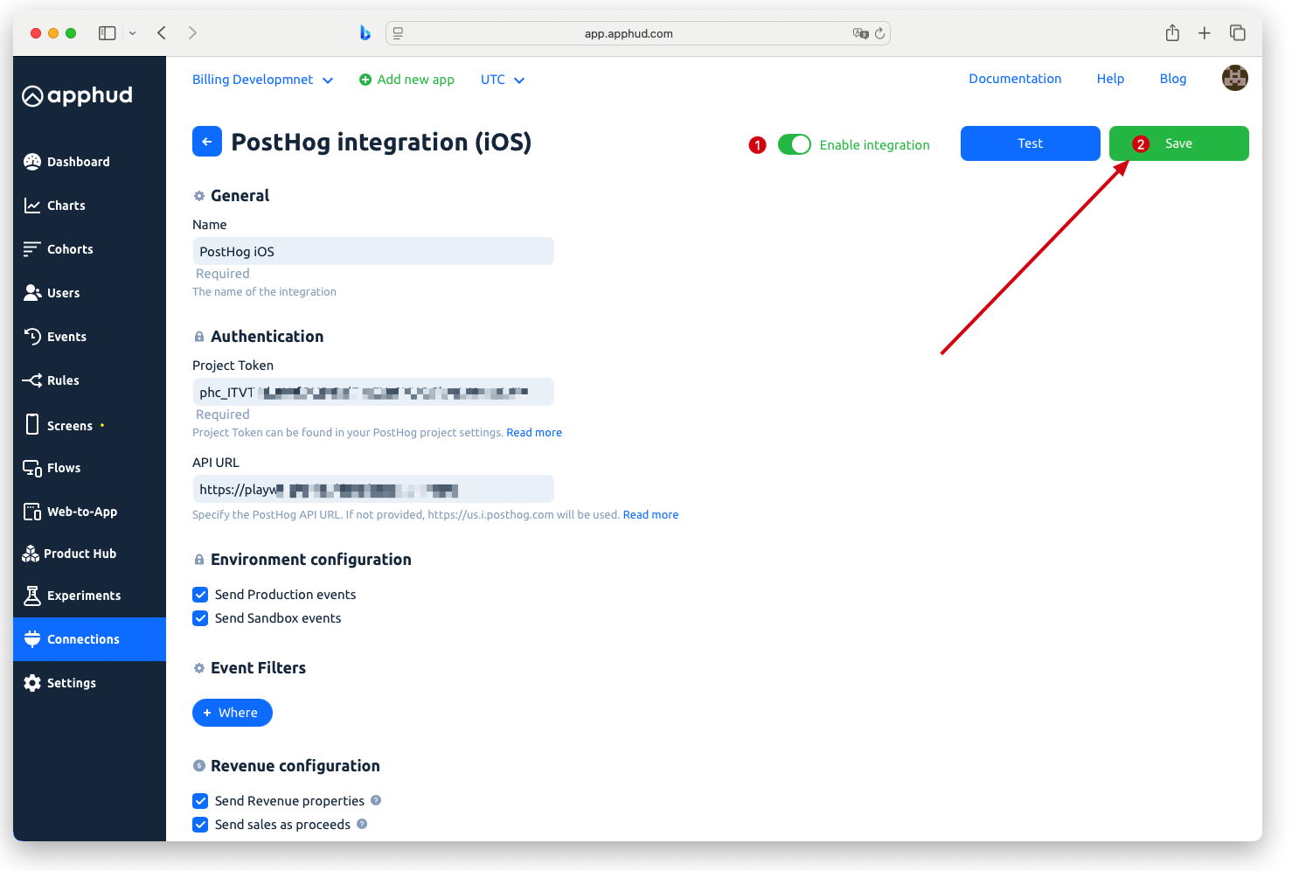
Task: Open the Documentation link
Action: [1015, 79]
